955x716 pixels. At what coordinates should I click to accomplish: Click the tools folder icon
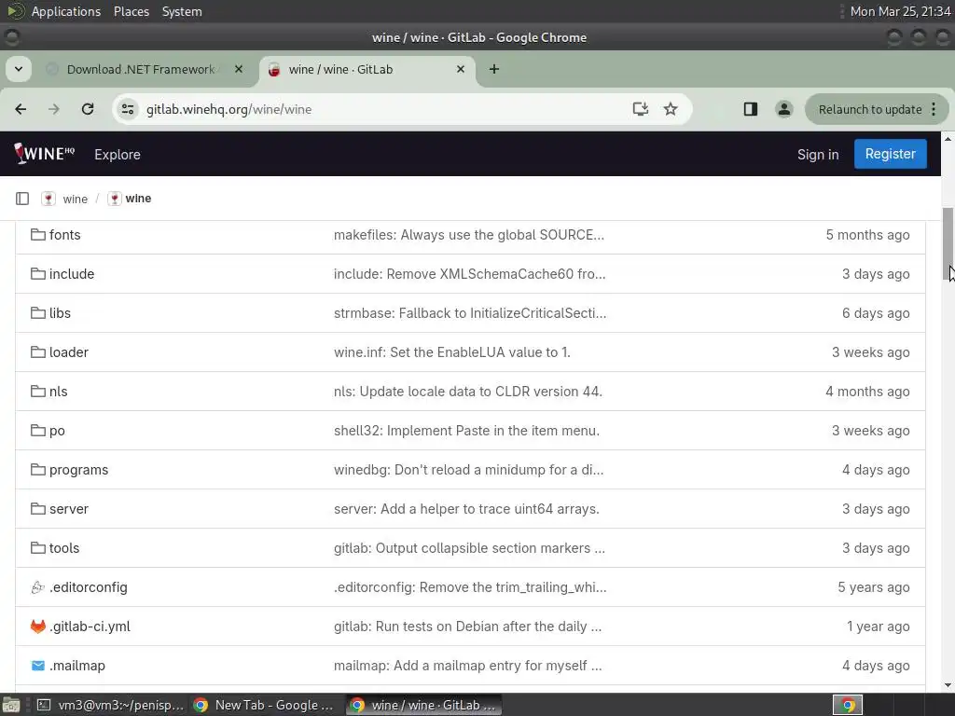(x=37, y=548)
